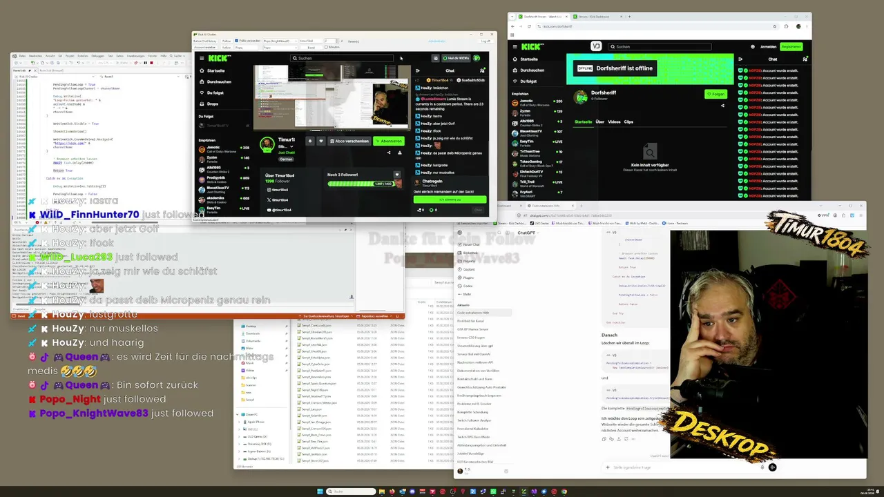Click Anmelden link on Kick
This screenshot has height=497, width=884.
point(768,47)
